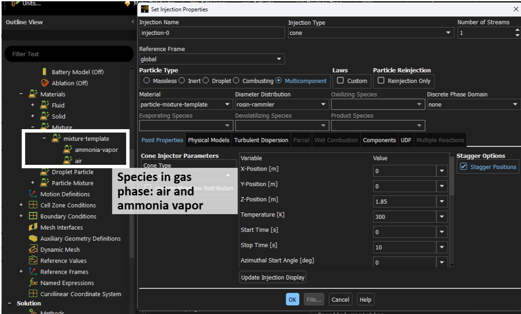The image size is (521, 314).
Task: Click the Reference Frames icon
Action: 33,272
